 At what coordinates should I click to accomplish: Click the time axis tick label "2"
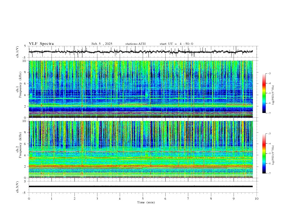tap(74, 199)
